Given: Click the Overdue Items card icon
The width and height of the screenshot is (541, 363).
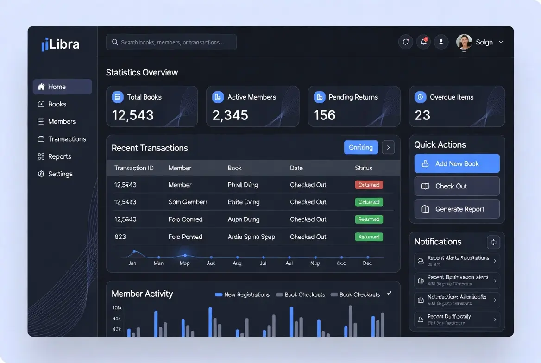Looking at the screenshot, I should pyautogui.click(x=421, y=97).
